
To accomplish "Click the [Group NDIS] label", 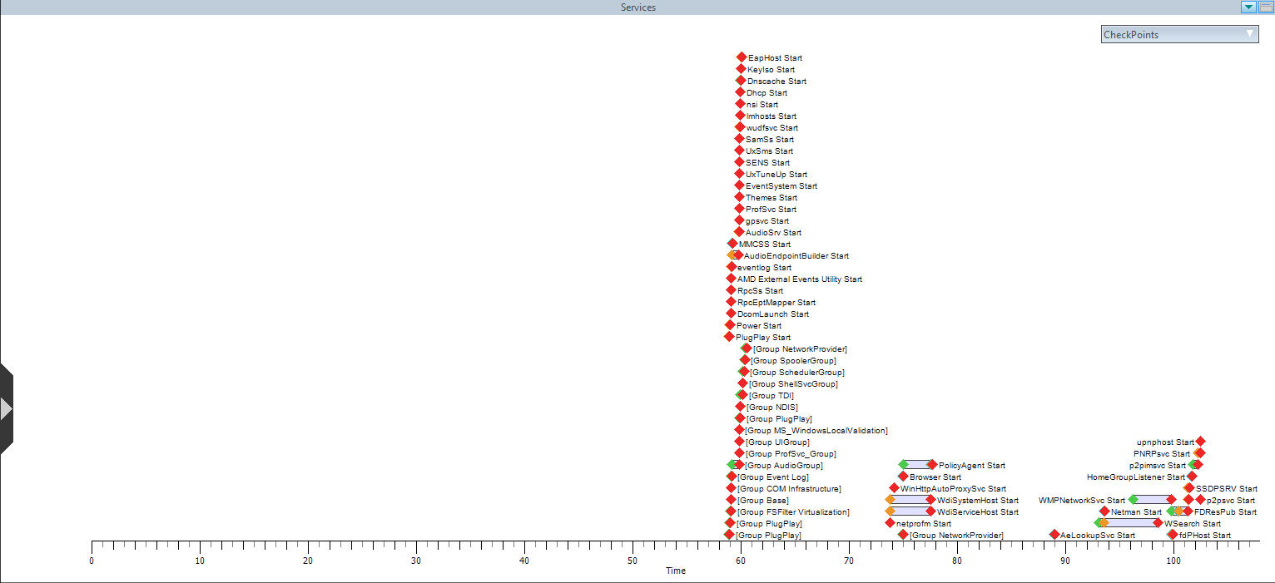I will click(x=772, y=408).
